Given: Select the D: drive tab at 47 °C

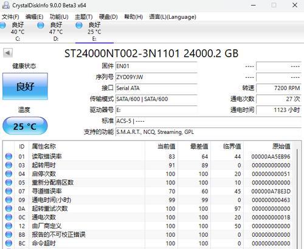Looking at the screenshot, I should pyautogui.click(x=56, y=32).
